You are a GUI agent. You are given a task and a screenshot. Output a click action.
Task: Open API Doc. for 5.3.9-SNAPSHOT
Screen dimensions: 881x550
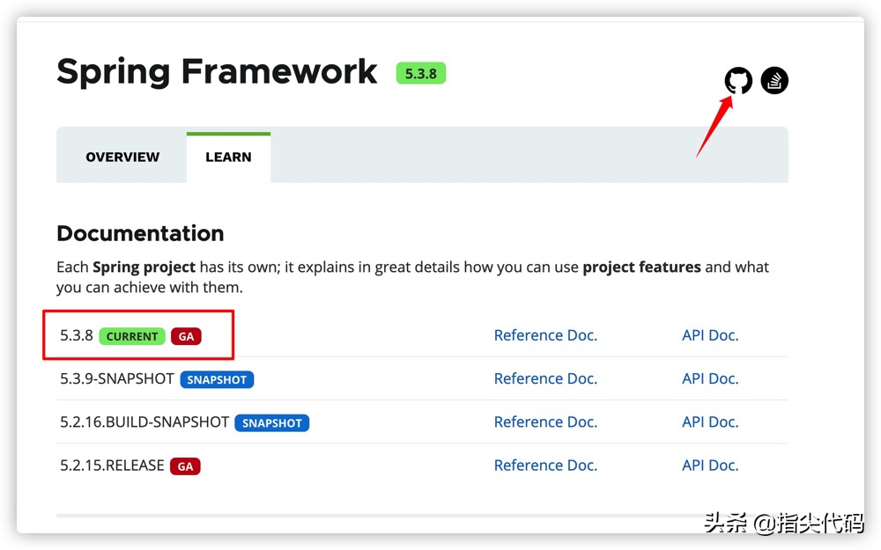pyautogui.click(x=710, y=378)
